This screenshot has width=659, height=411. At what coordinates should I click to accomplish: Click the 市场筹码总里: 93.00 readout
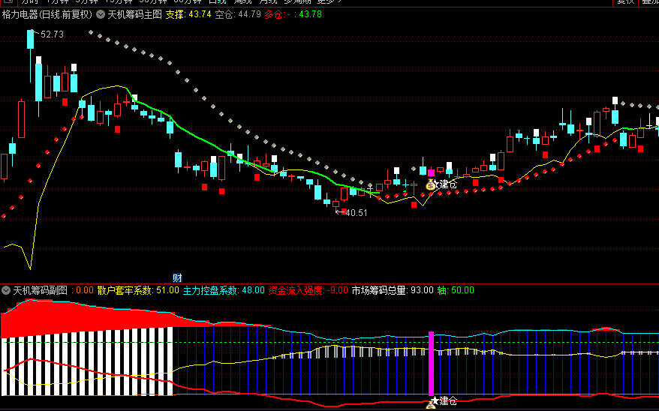click(x=393, y=290)
